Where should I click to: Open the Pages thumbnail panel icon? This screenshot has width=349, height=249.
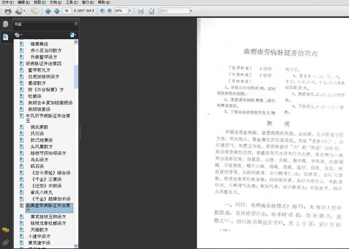pyautogui.click(x=6, y=24)
